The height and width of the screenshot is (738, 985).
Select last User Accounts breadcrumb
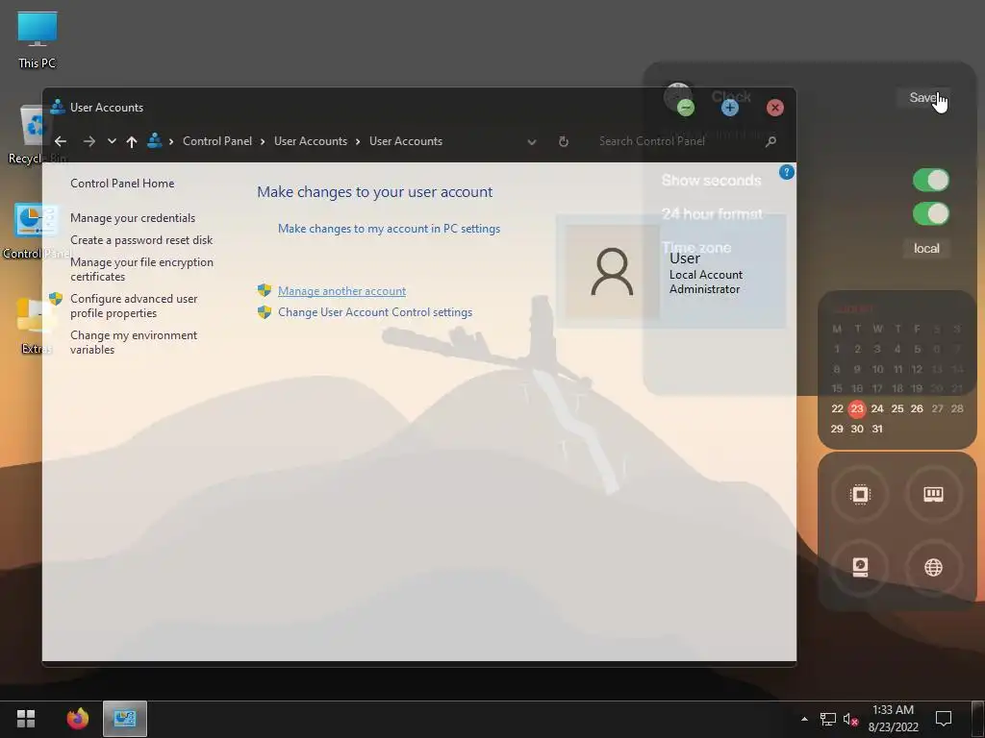click(x=406, y=141)
